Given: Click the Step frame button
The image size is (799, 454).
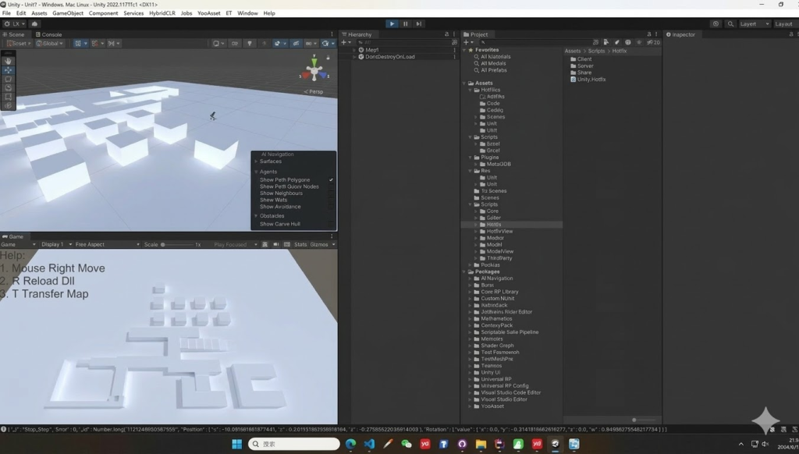Looking at the screenshot, I should click(x=419, y=24).
